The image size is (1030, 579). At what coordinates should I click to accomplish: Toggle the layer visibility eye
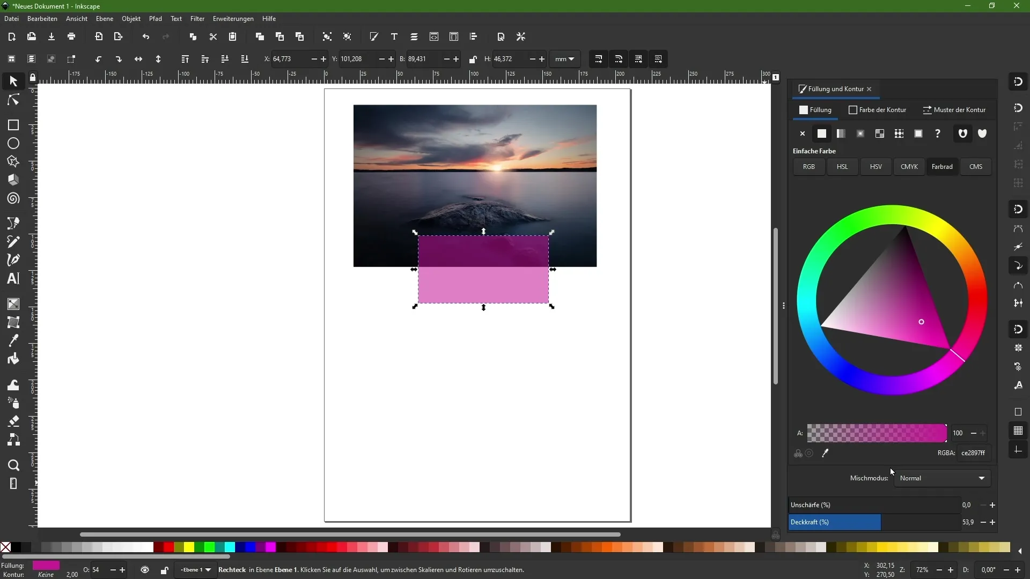tap(145, 570)
